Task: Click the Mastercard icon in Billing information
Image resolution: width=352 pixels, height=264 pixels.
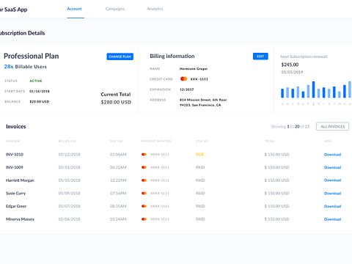Action: click(183, 78)
